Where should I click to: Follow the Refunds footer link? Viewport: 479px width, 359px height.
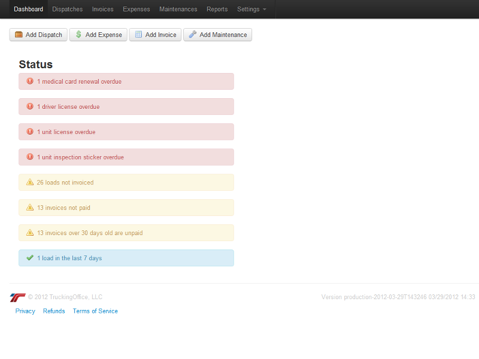pos(54,311)
